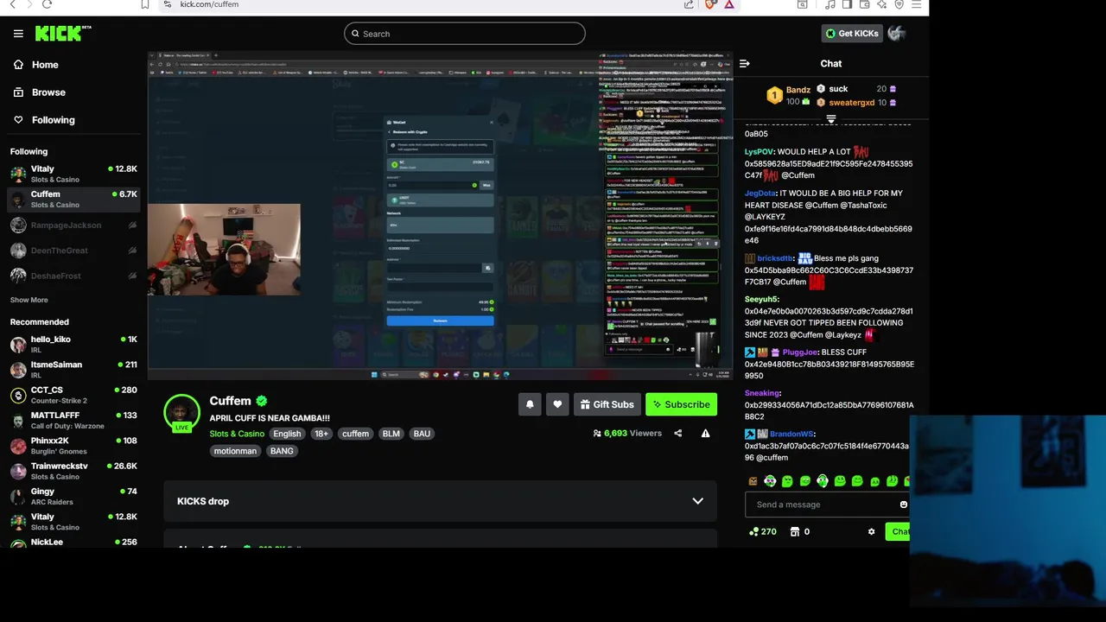Go to Home in sidebar
Screen dimensions: 1106x622
click(45, 65)
